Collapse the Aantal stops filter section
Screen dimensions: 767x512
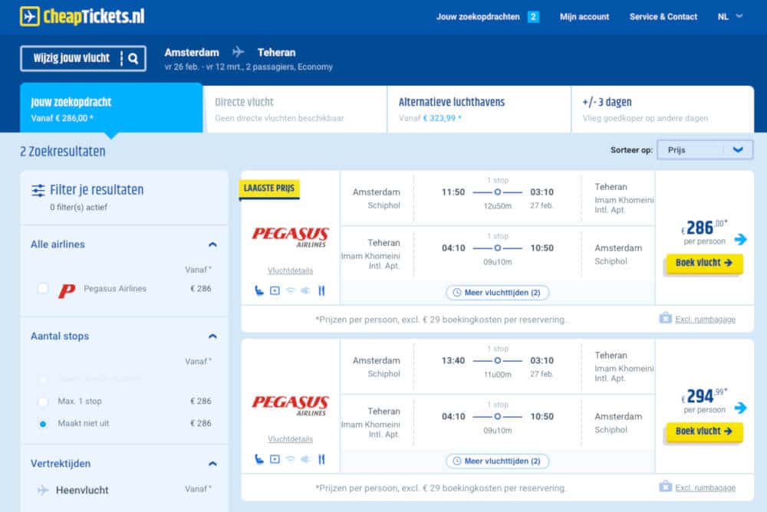212,336
